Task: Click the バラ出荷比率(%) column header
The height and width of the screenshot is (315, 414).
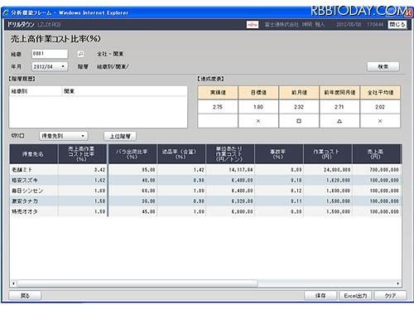Action: click(x=132, y=154)
